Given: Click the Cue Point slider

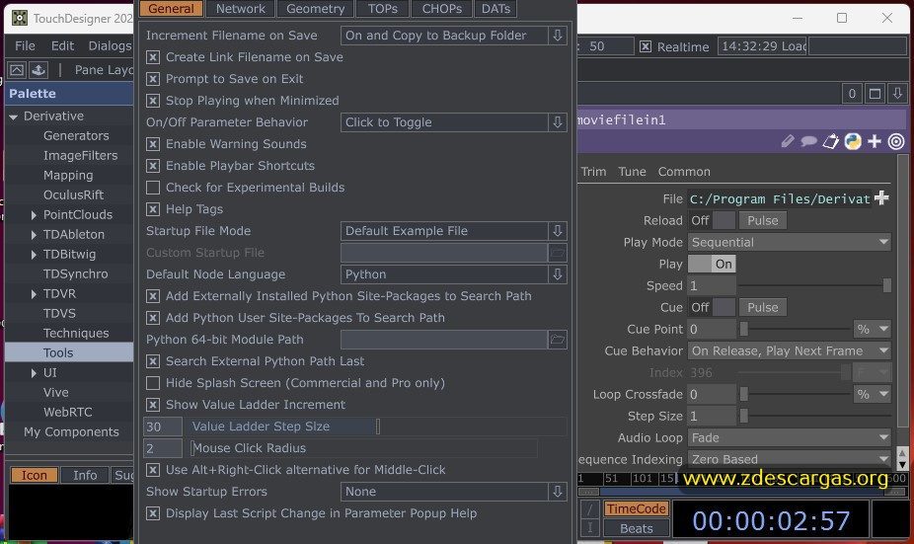Looking at the screenshot, I should [796, 329].
